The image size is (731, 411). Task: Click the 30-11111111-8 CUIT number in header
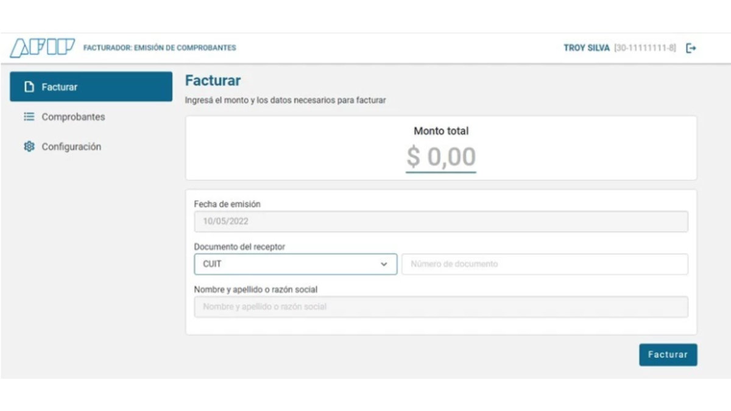click(645, 48)
